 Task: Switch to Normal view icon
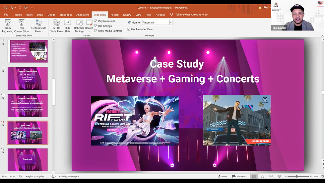click(254, 176)
